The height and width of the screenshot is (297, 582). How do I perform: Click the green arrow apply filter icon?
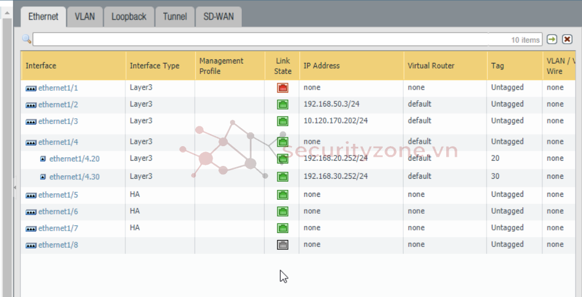coord(552,39)
